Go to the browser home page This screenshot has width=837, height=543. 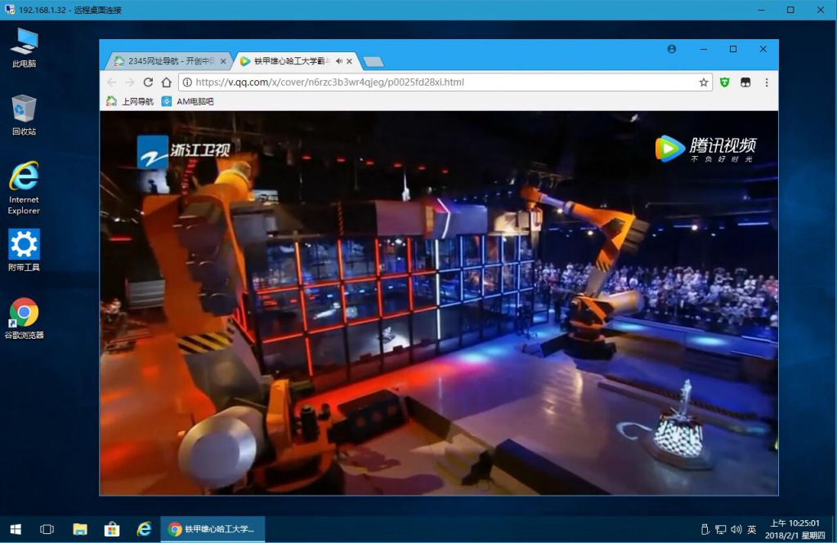point(167,82)
